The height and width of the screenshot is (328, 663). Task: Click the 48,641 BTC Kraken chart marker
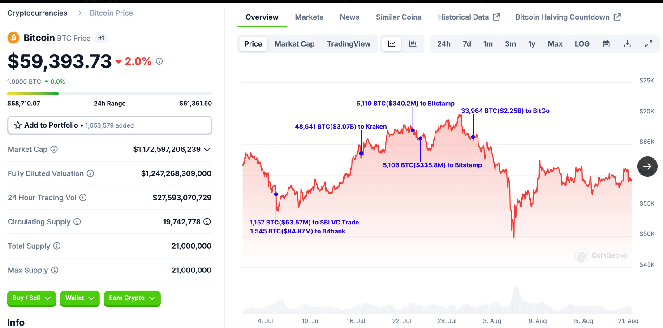click(x=362, y=154)
